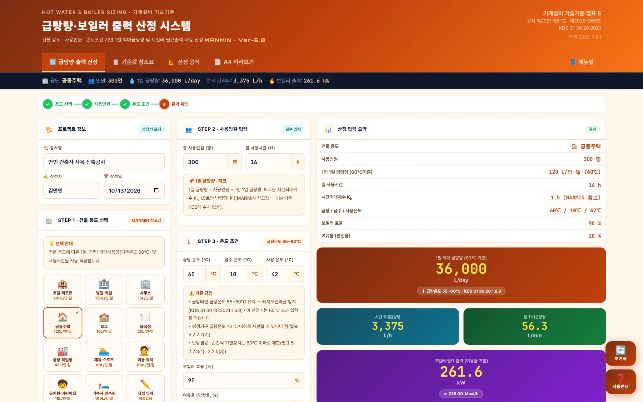The image size is (643, 402).
Task: Click the 직접 입력 pencil icon
Action: (145, 384)
